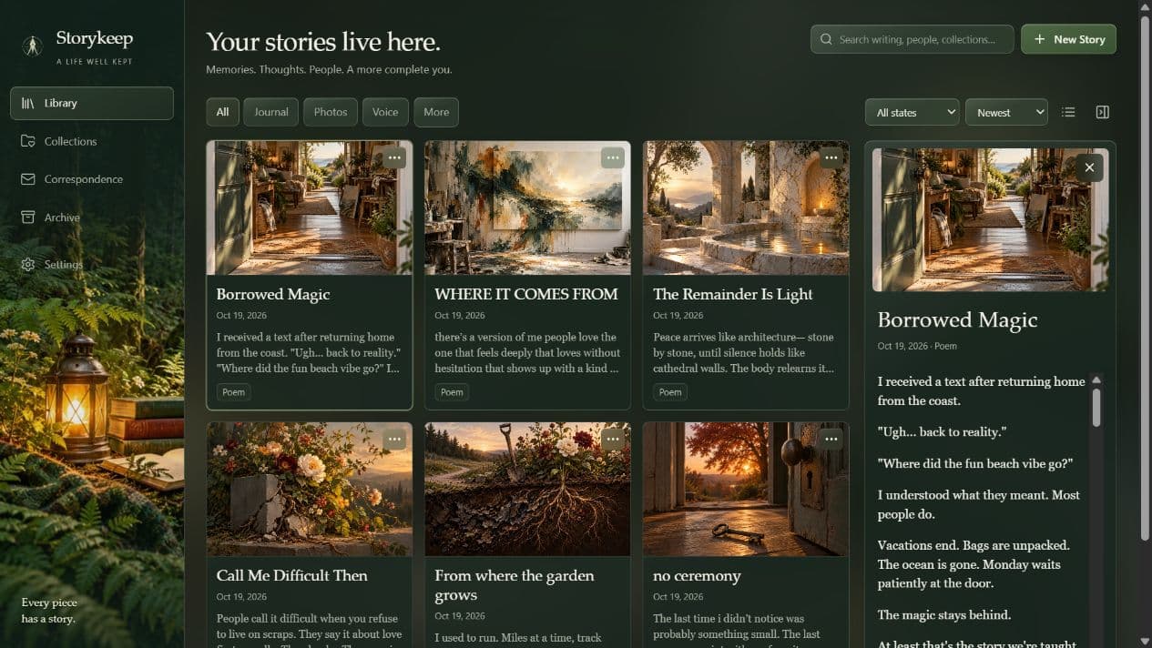Open options menu on Call Me Difficult Then card
The width and height of the screenshot is (1152, 648).
(393, 440)
